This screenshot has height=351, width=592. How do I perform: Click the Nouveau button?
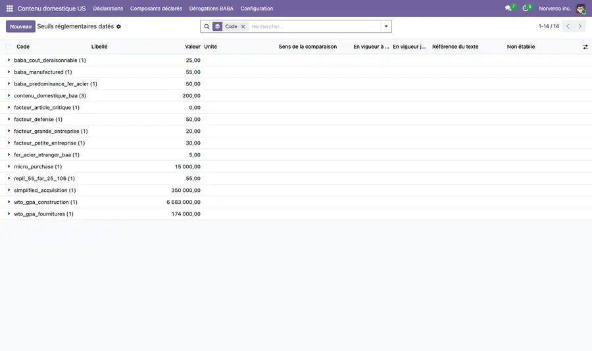click(21, 26)
